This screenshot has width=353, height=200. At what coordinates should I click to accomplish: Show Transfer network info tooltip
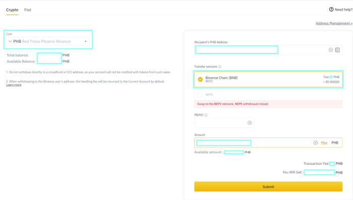[220, 67]
